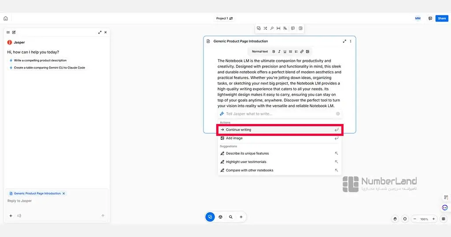Image resolution: width=451 pixels, height=237 pixels.
Task: Click the blue chat button in bottom dock
Action: [210, 217]
